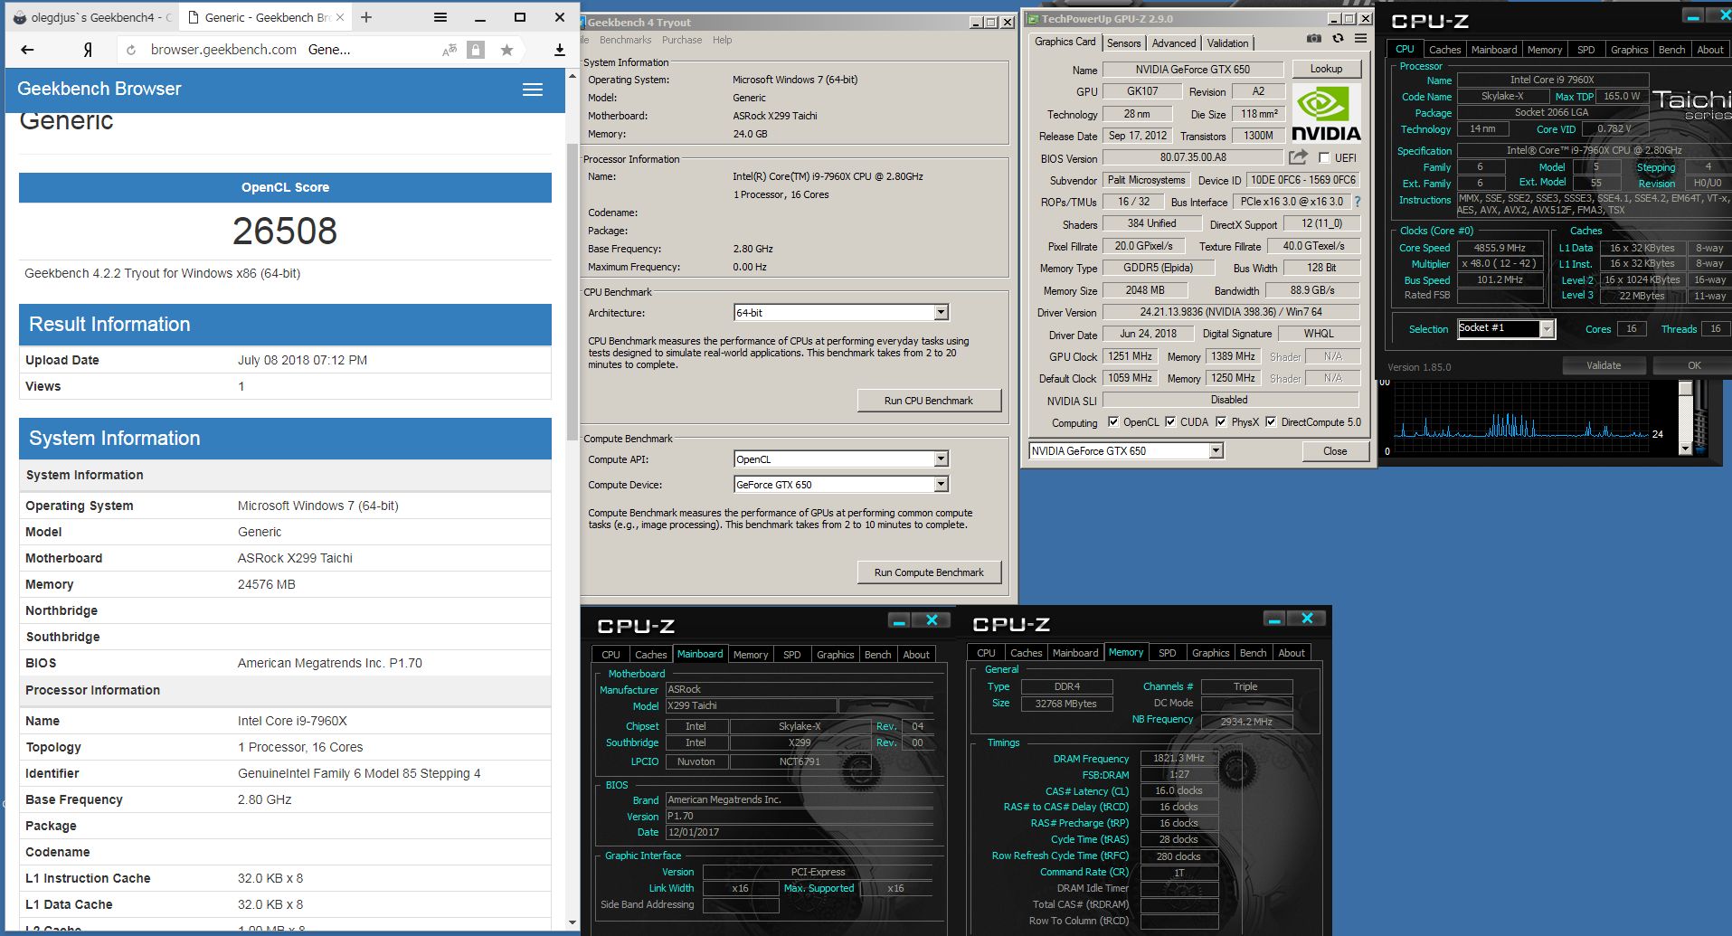Close the CPU-Z Mainboard window
The height and width of the screenshot is (936, 1732).
click(932, 620)
